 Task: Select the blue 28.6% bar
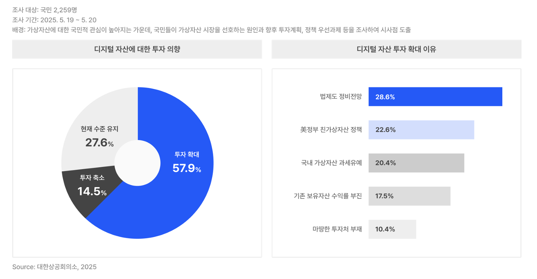tap(435, 97)
